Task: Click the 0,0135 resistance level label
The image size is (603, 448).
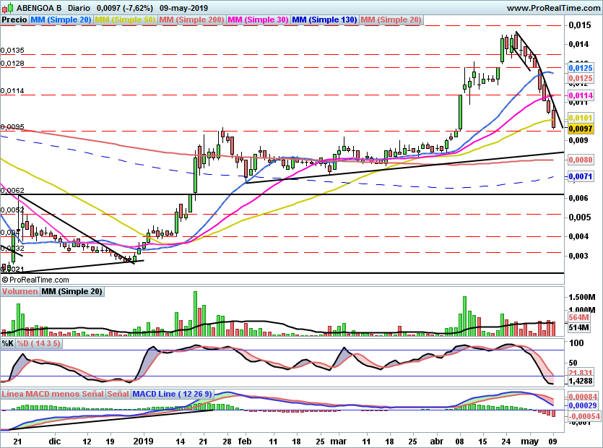Action: (x=12, y=51)
